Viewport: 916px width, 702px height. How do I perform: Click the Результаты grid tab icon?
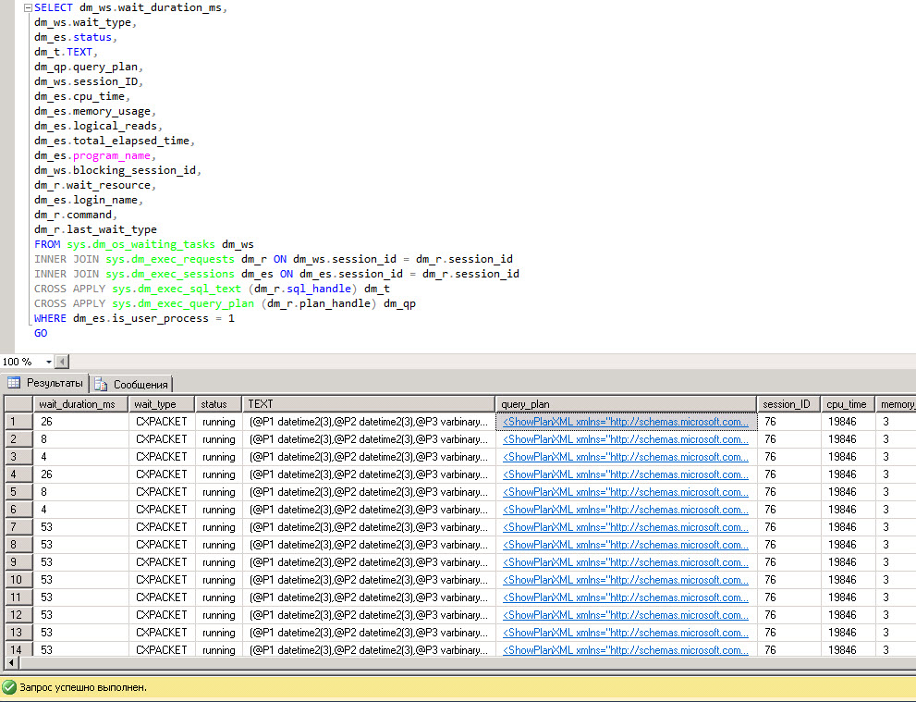point(15,383)
